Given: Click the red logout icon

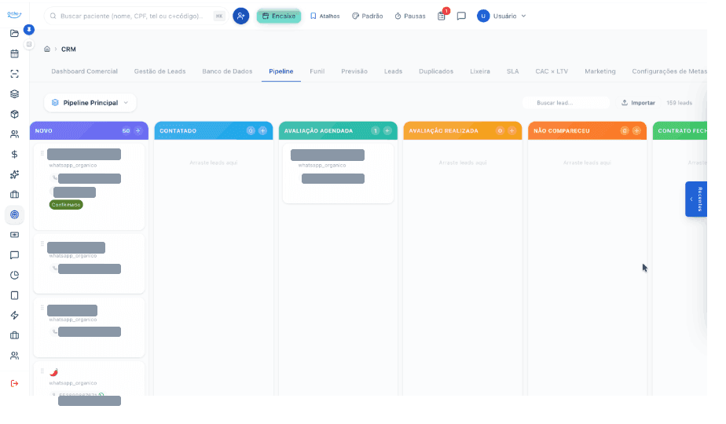Looking at the screenshot, I should (14, 383).
